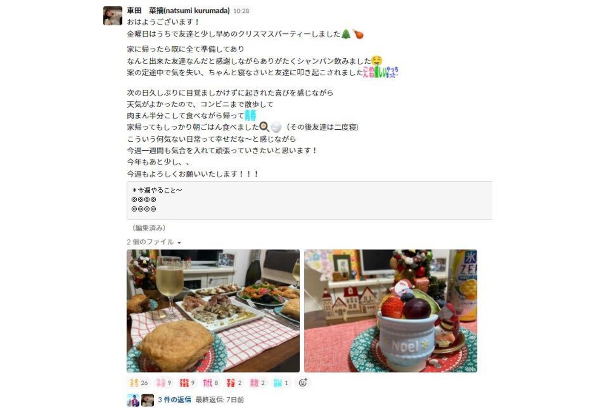The height and width of the screenshot is (408, 613).
Task: Open the 10:28 message timestamp link
Action: pos(241,11)
